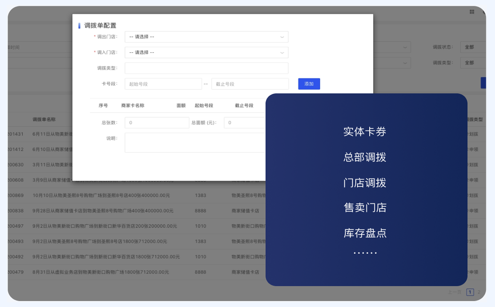
Task: Click the ellipsis dots below 库存盘点
Action: [365, 253]
